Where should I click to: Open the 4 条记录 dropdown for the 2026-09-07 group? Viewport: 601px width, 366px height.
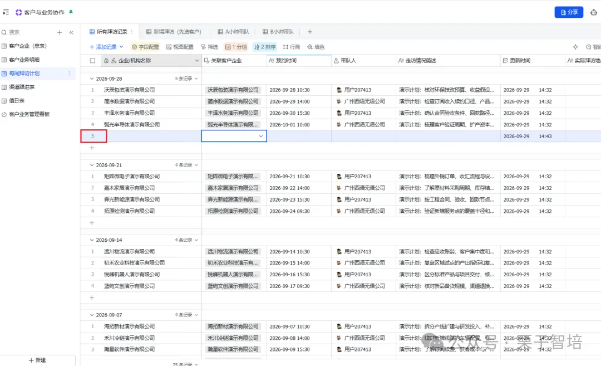point(186,315)
